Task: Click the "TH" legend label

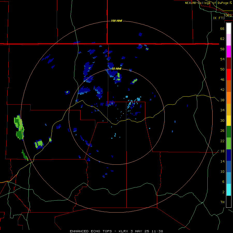Action: pos(222,202)
